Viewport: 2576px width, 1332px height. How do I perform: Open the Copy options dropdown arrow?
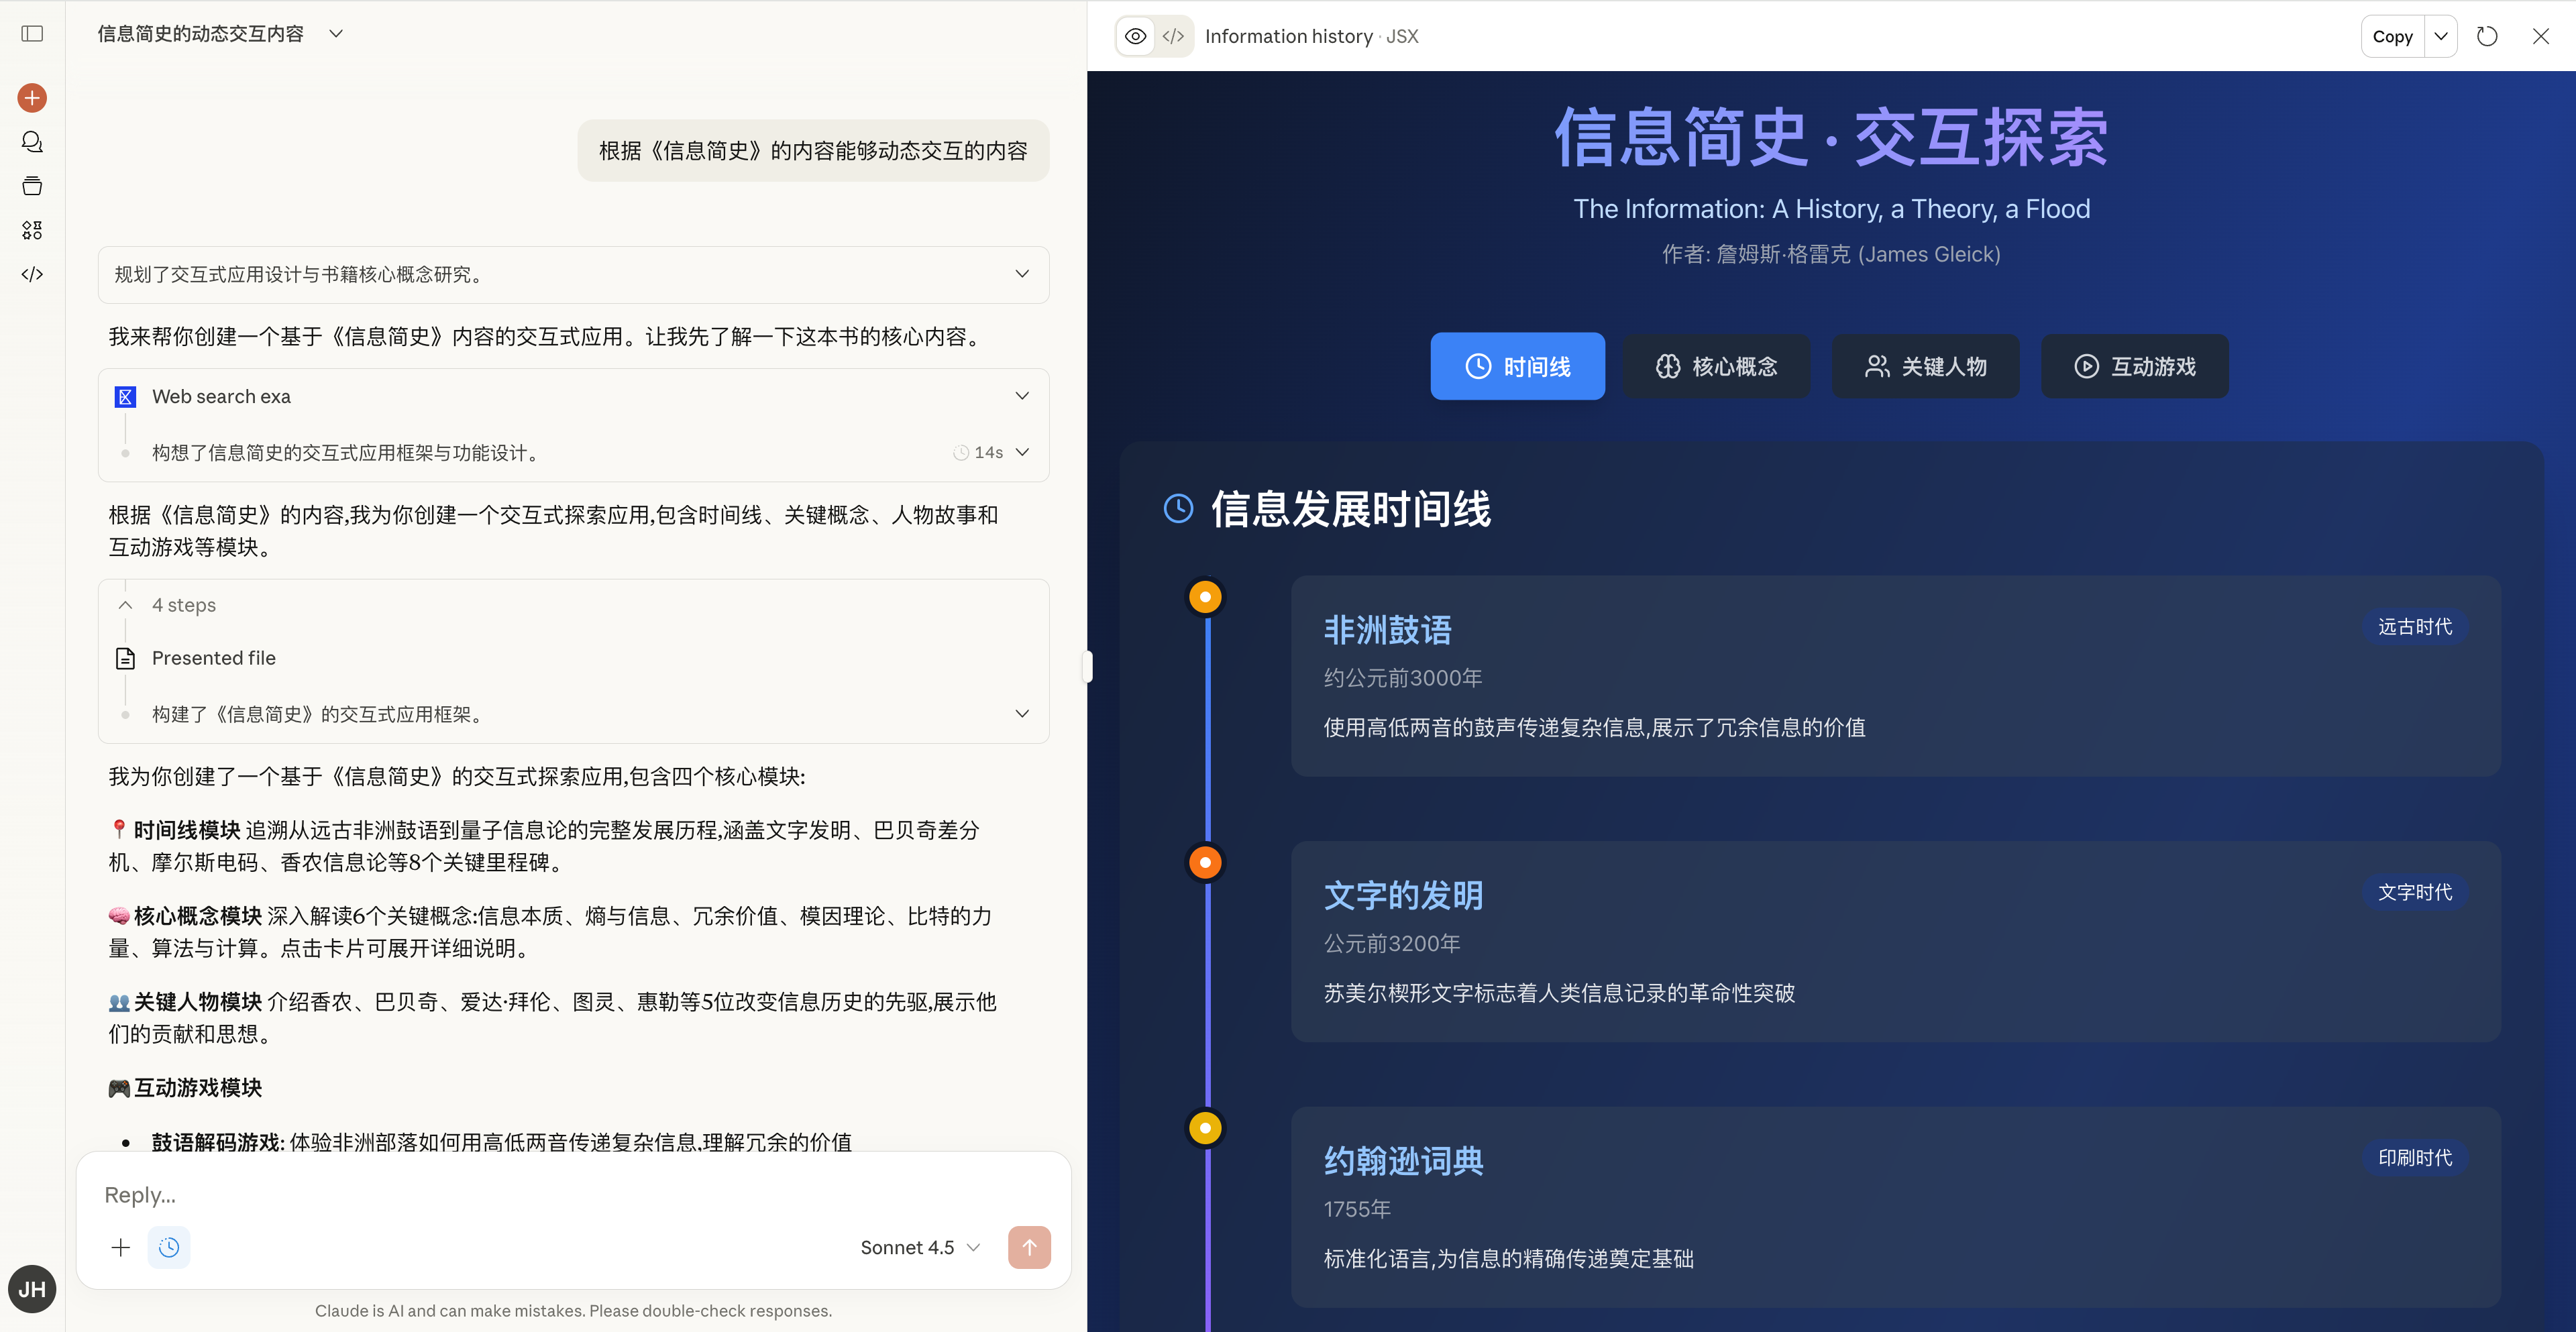pyautogui.click(x=2440, y=37)
